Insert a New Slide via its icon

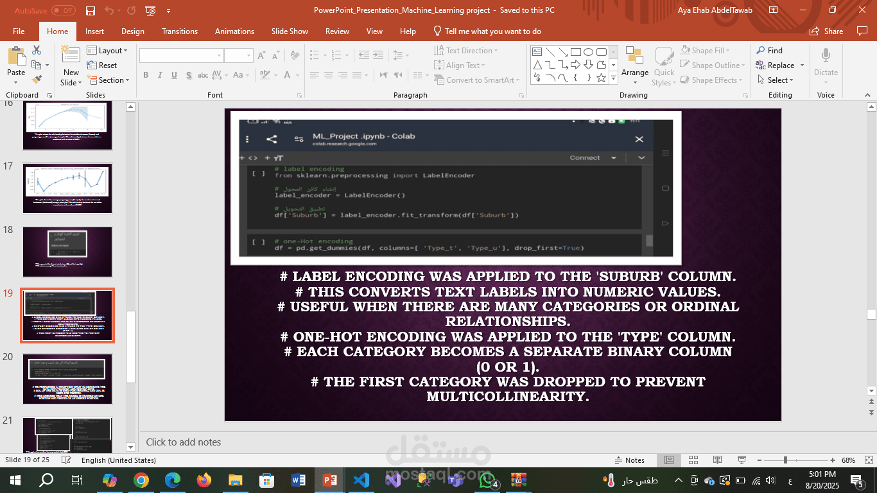pyautogui.click(x=70, y=55)
